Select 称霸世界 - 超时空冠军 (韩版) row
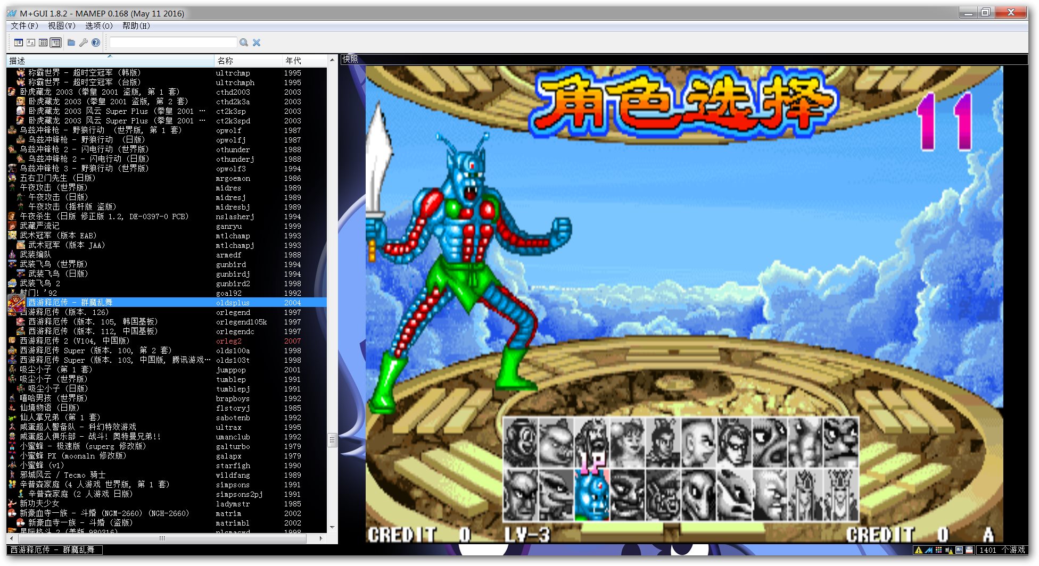 click(167, 73)
